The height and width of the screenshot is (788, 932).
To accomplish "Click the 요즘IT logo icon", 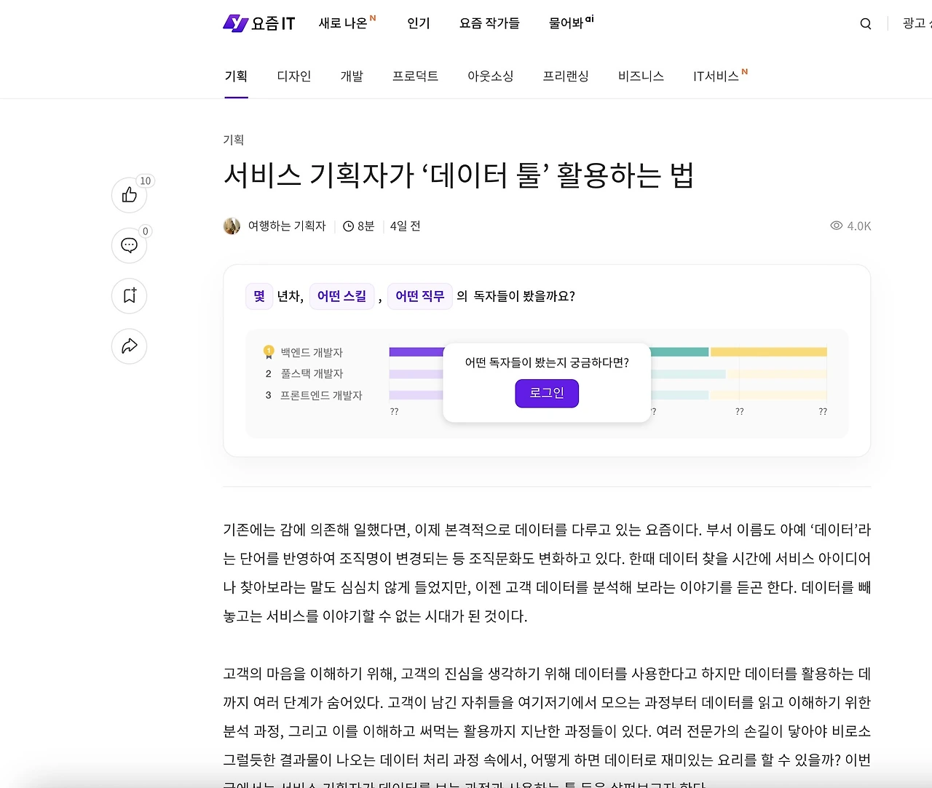I will pyautogui.click(x=234, y=23).
